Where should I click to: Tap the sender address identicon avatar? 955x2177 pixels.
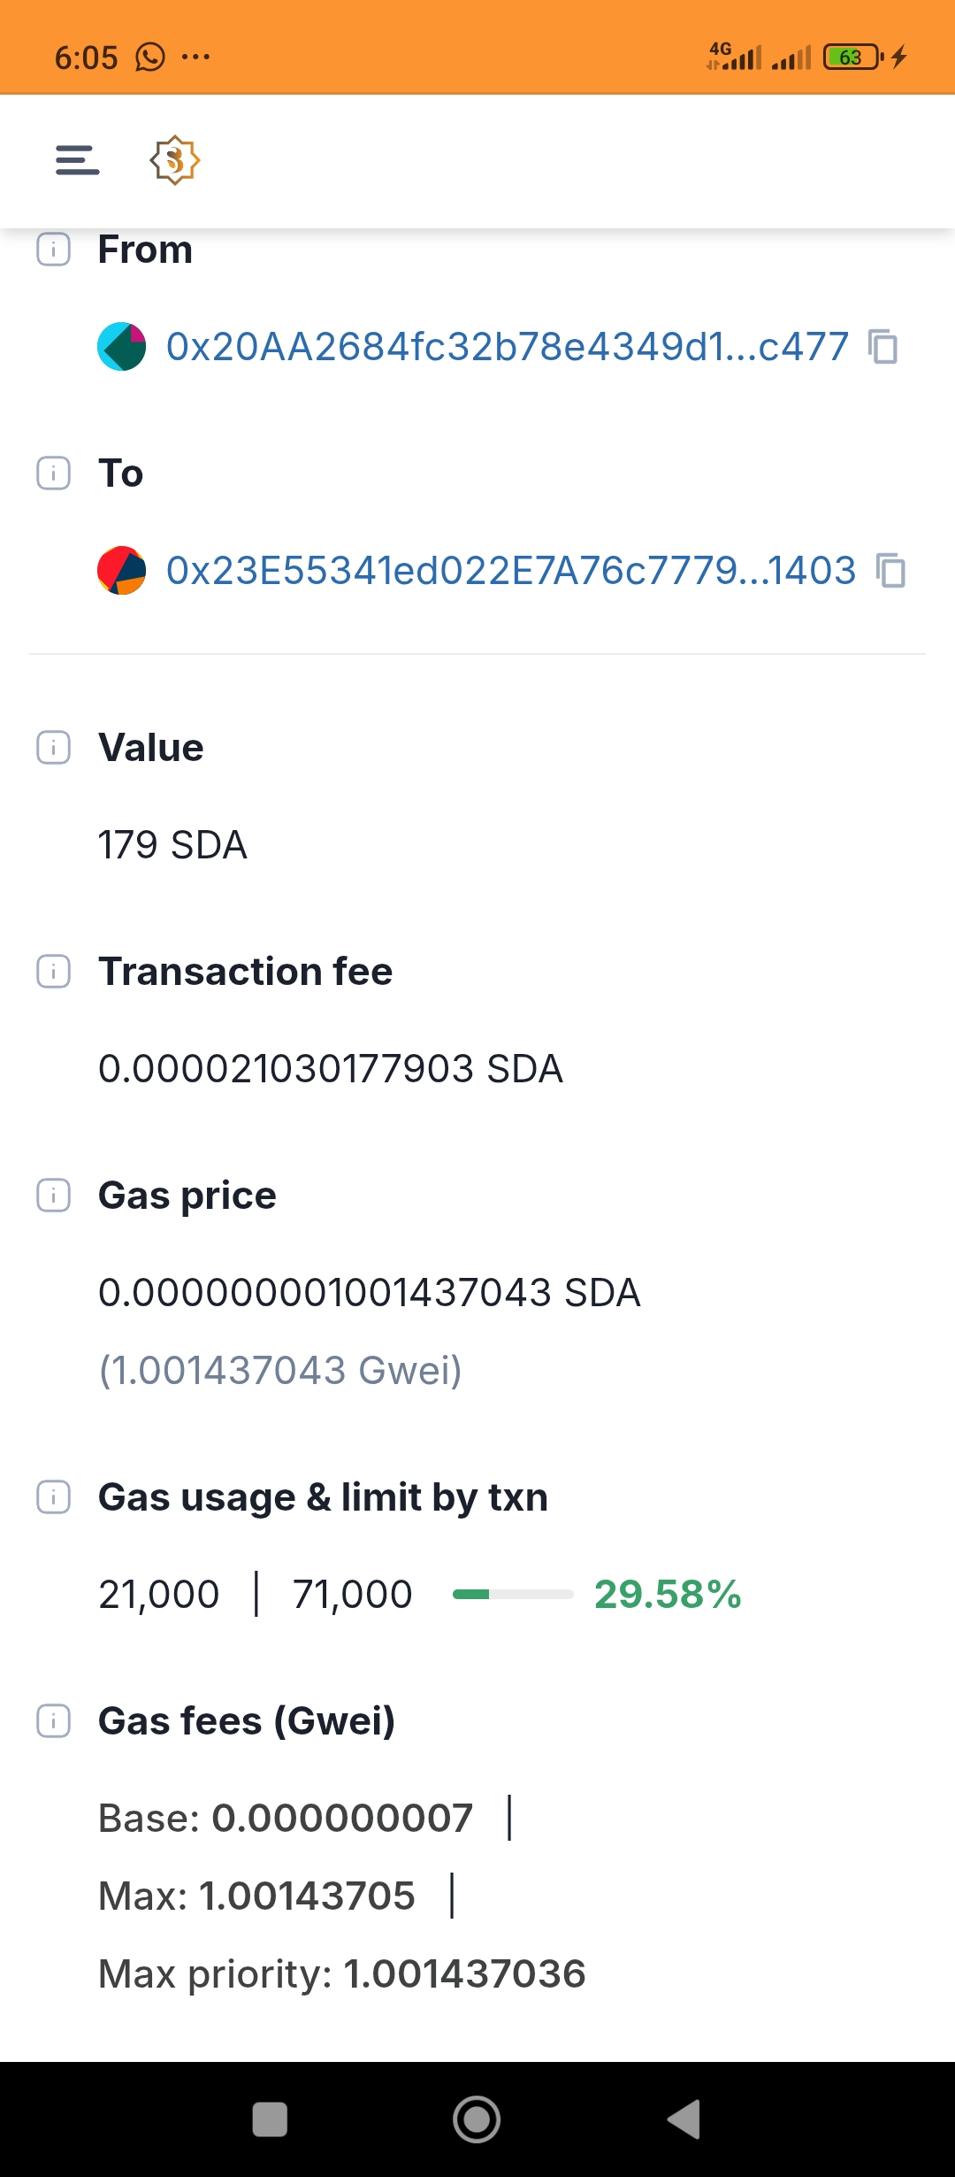(x=121, y=346)
